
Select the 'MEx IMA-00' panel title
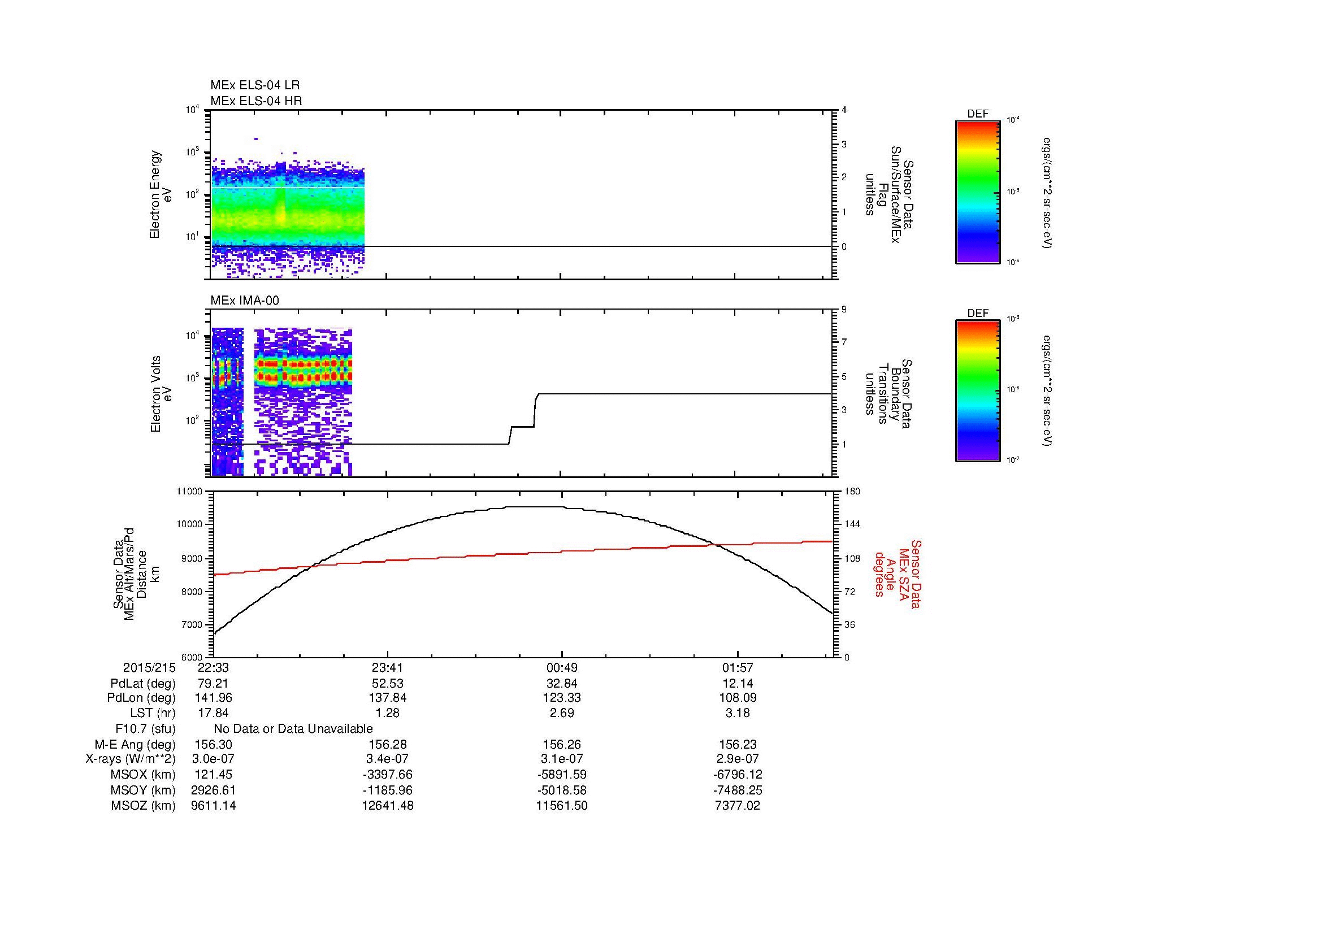click(245, 301)
